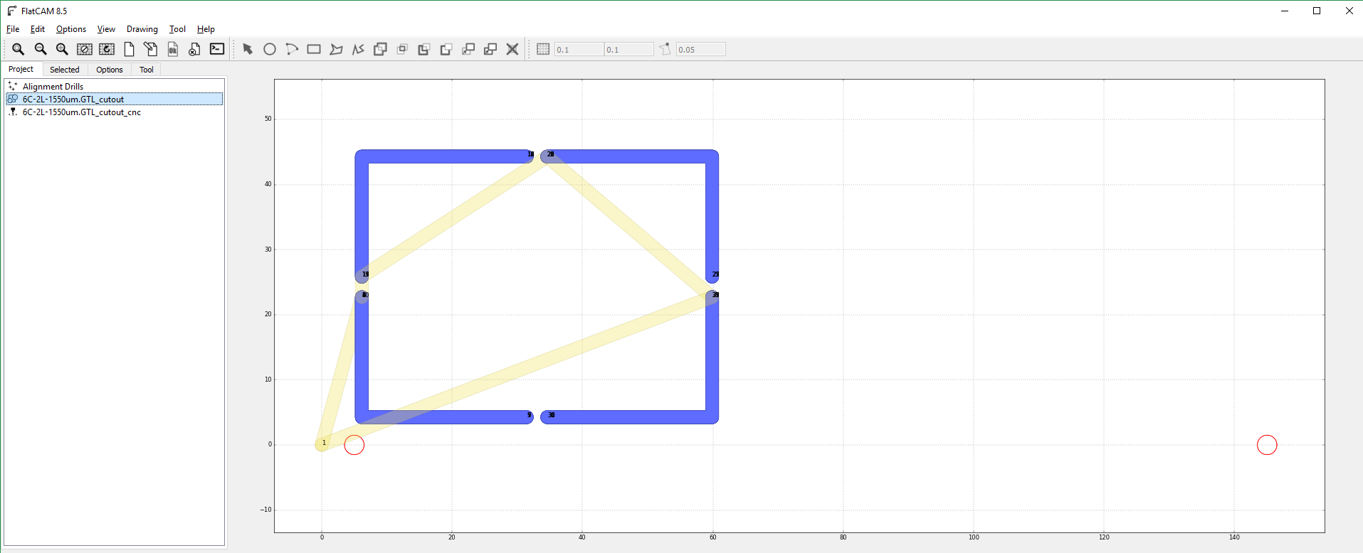
Task: Clear the plot using the toolbar icon
Action: click(x=85, y=49)
